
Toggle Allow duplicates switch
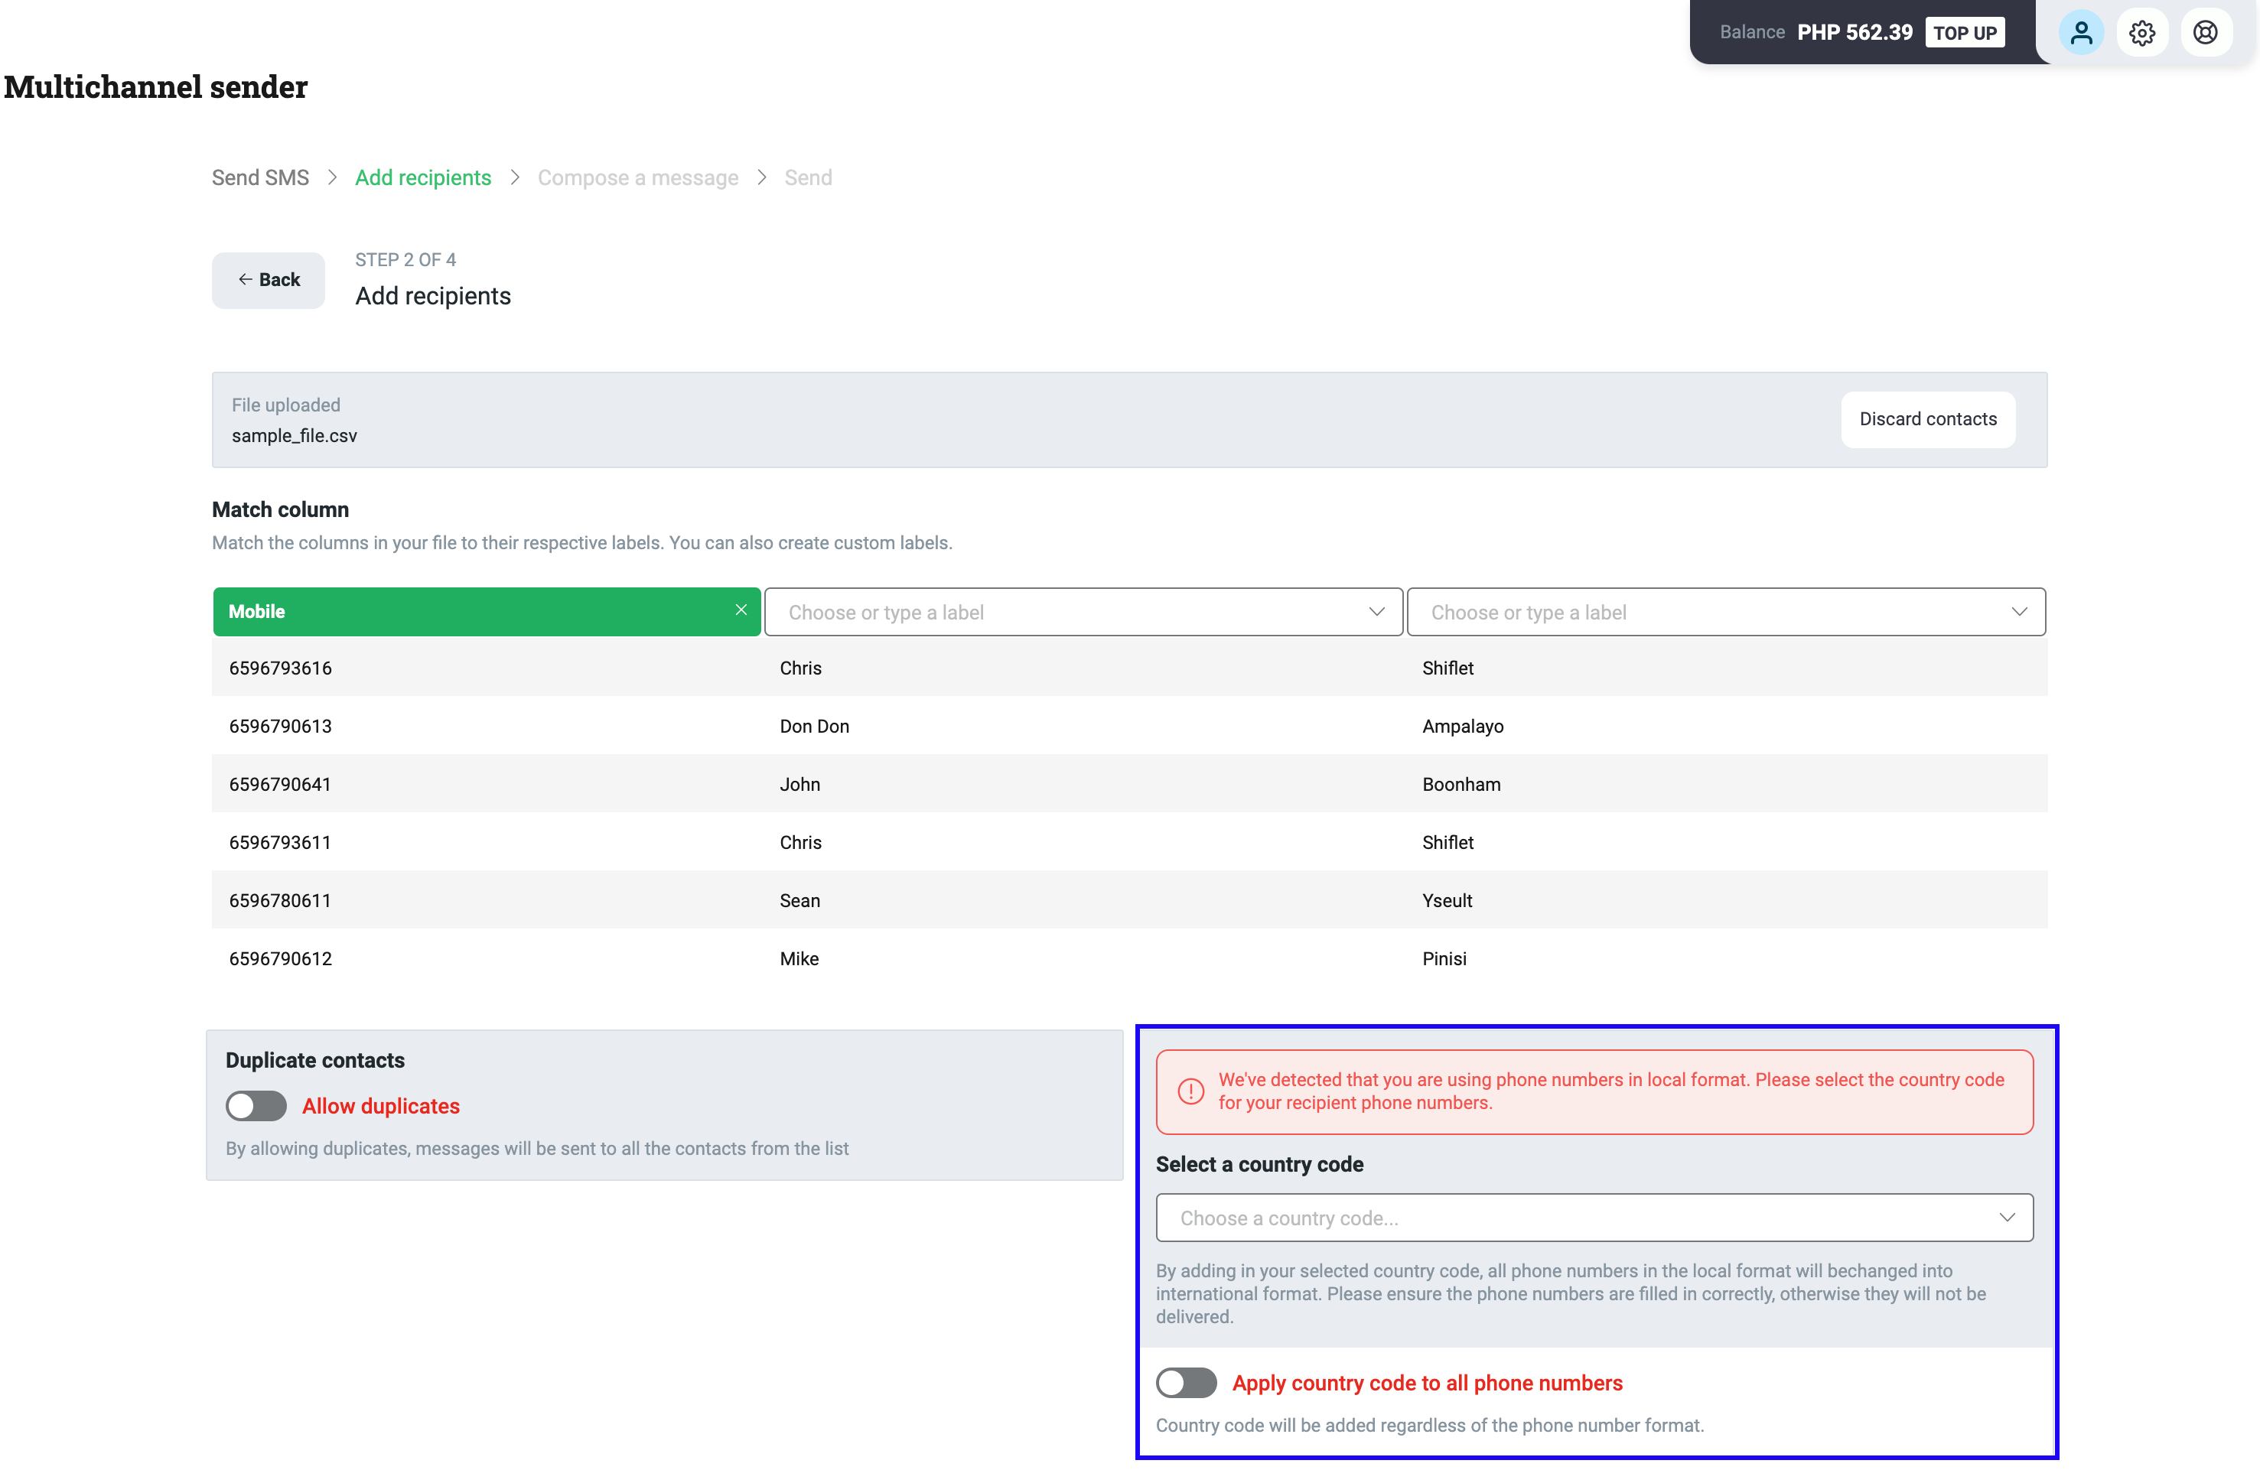point(256,1106)
